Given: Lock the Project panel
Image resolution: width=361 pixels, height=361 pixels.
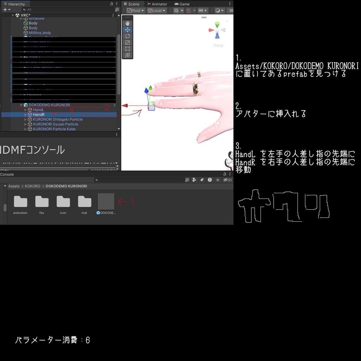Looking at the screenshot, I should point(225,174).
